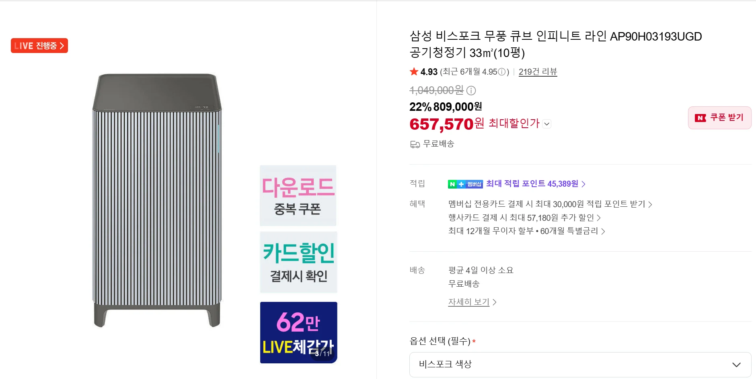Click the N+ membership badge icon
The width and height of the screenshot is (756, 379).
(x=465, y=184)
